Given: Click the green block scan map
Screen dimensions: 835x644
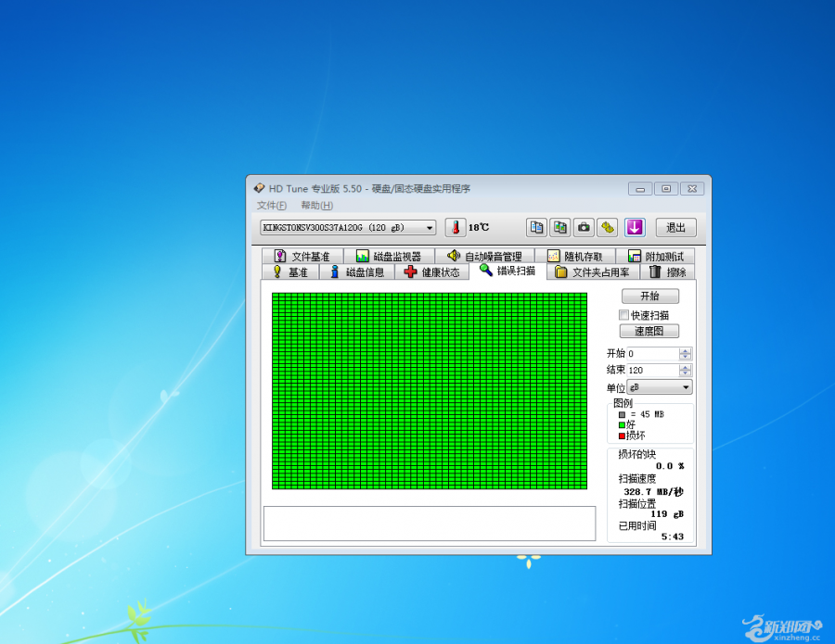Looking at the screenshot, I should [x=430, y=391].
